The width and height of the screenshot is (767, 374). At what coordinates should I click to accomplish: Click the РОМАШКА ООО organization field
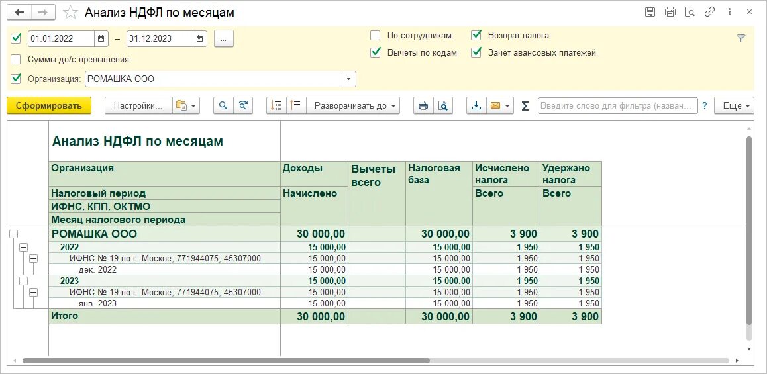pyautogui.click(x=214, y=79)
